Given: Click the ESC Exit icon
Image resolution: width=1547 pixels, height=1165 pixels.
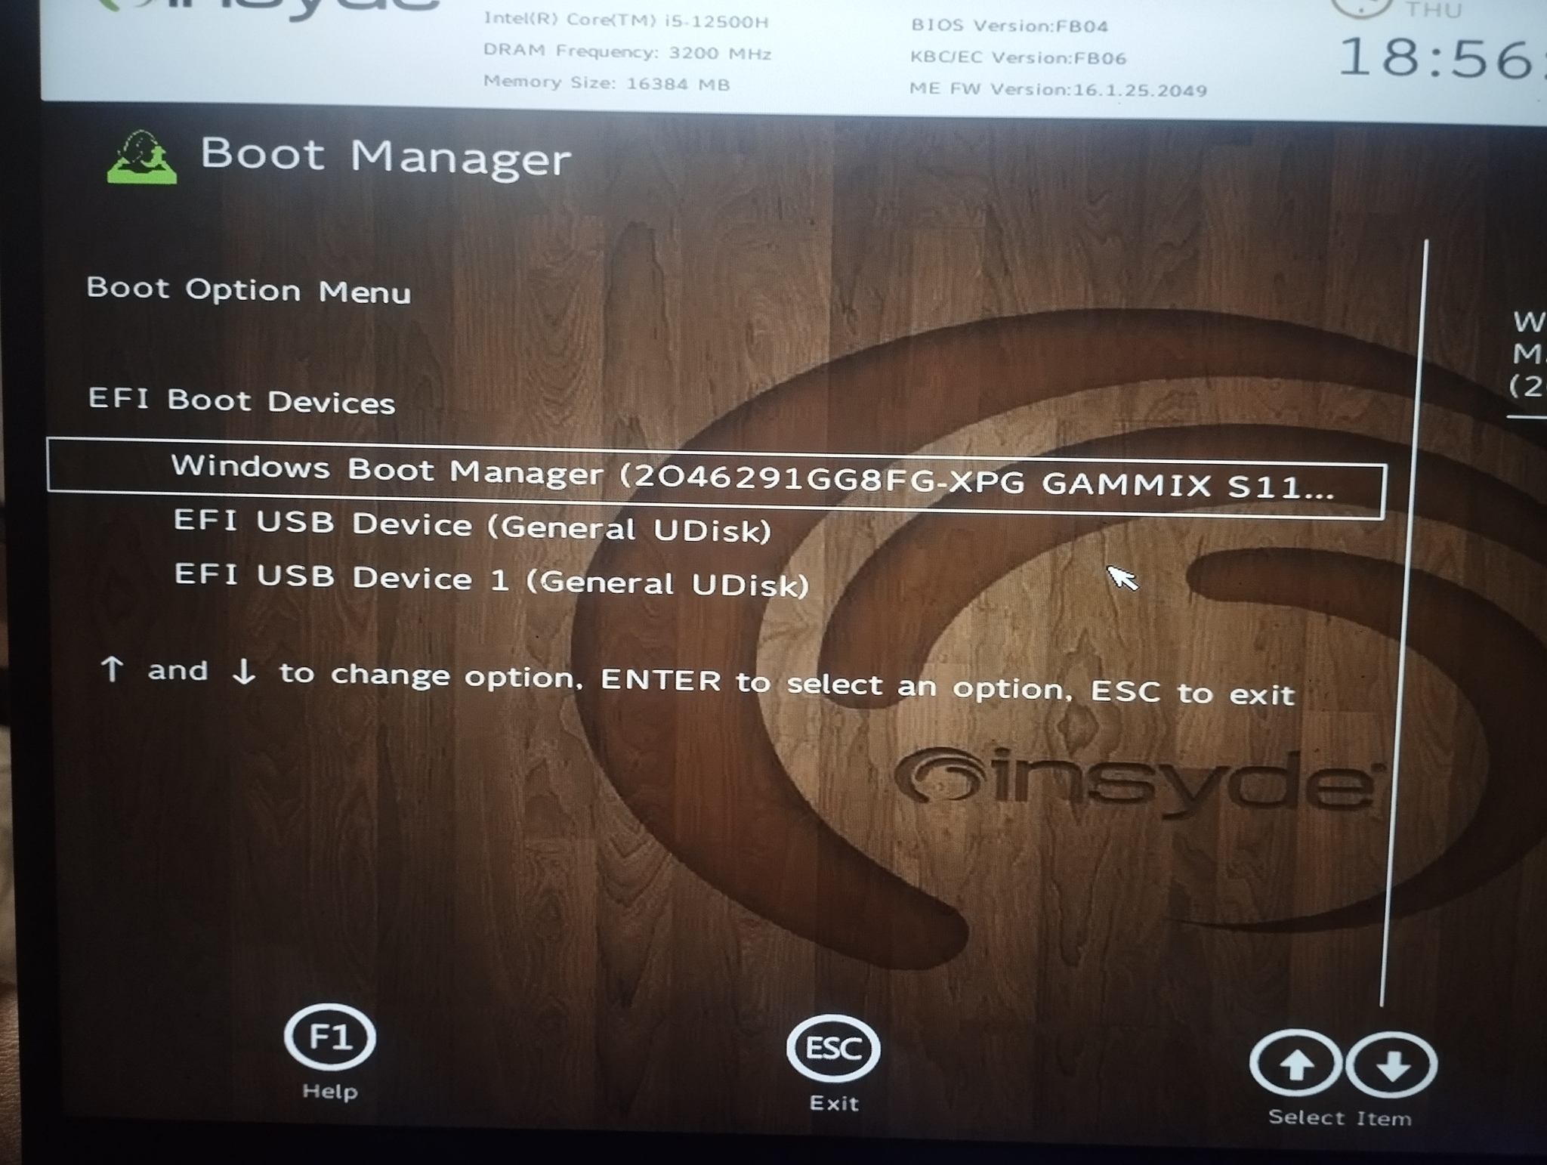Looking at the screenshot, I should tap(833, 1048).
